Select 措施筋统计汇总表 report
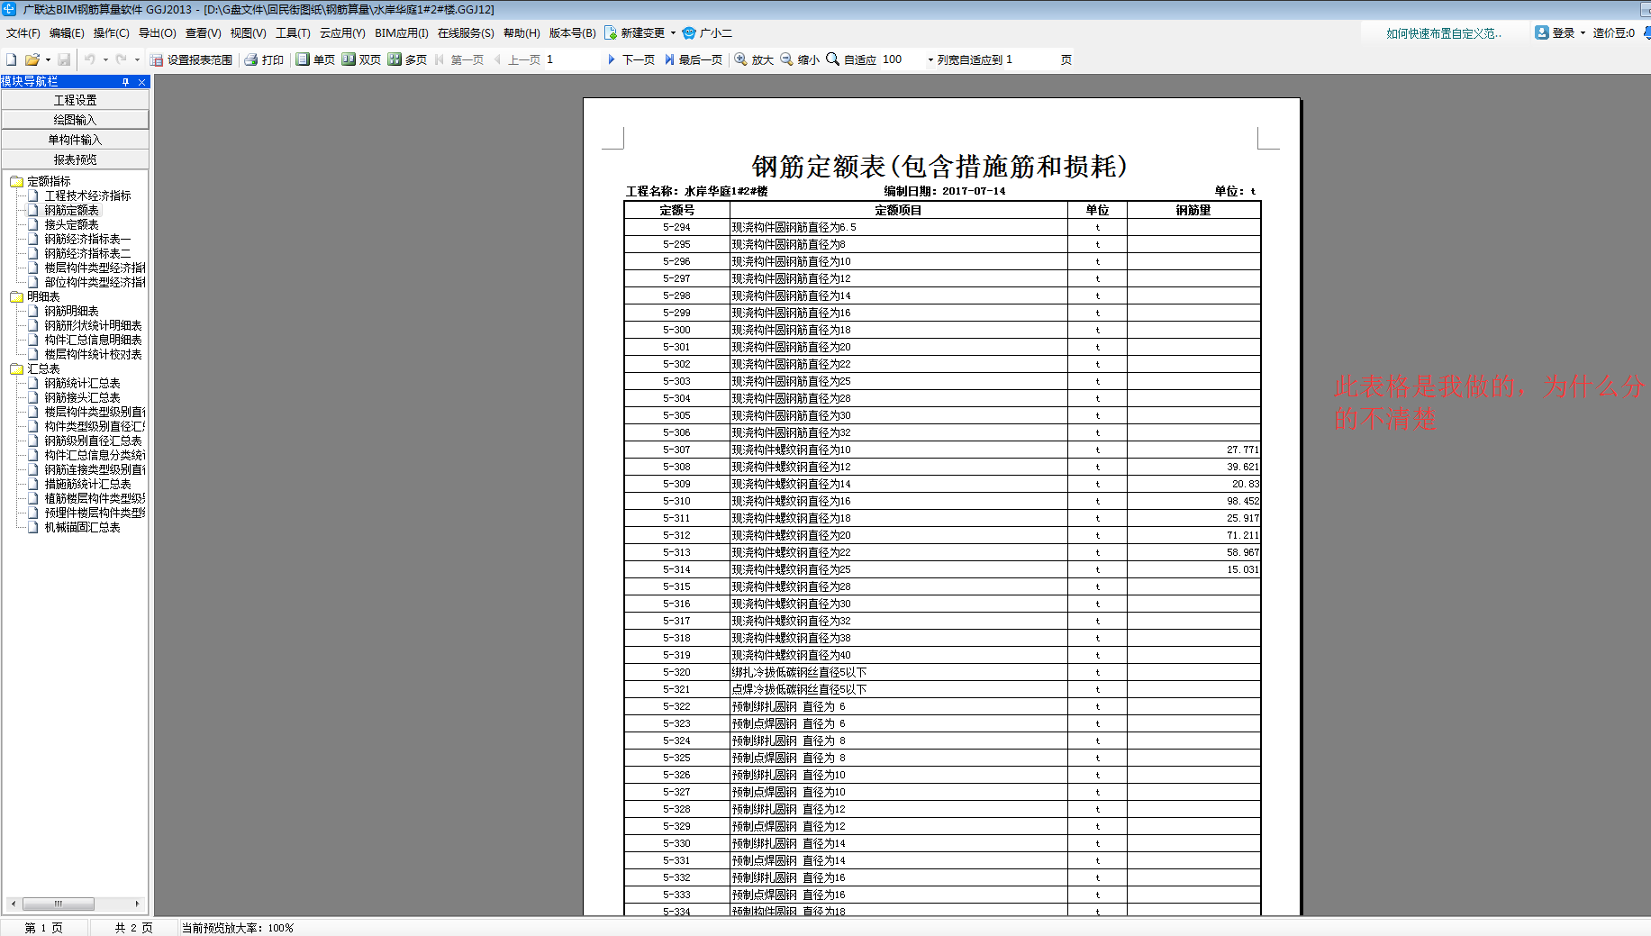 click(88, 485)
